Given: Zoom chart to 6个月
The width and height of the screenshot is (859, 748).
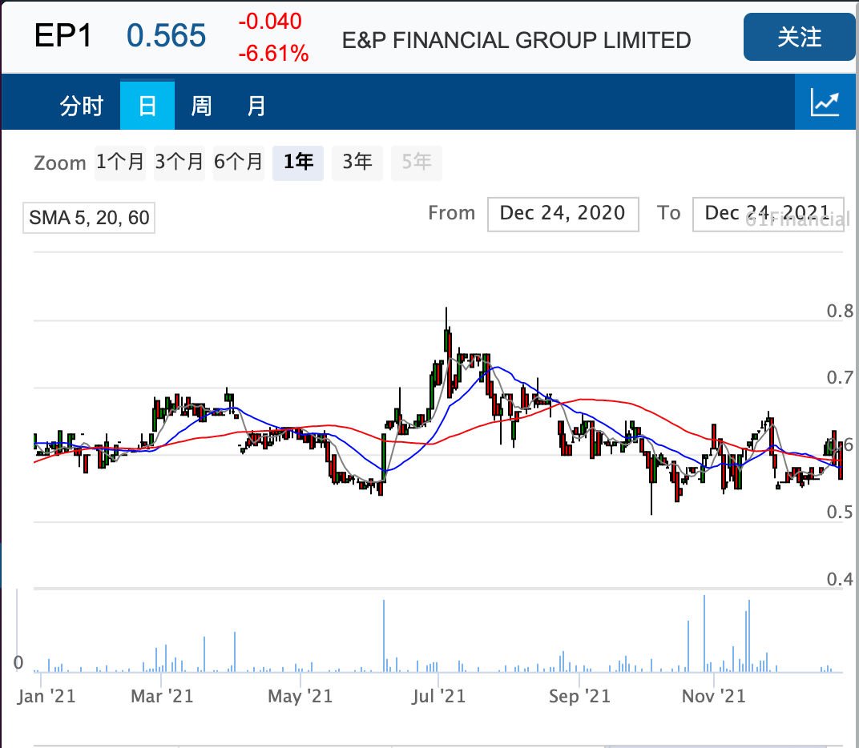Looking at the screenshot, I should pos(238,163).
